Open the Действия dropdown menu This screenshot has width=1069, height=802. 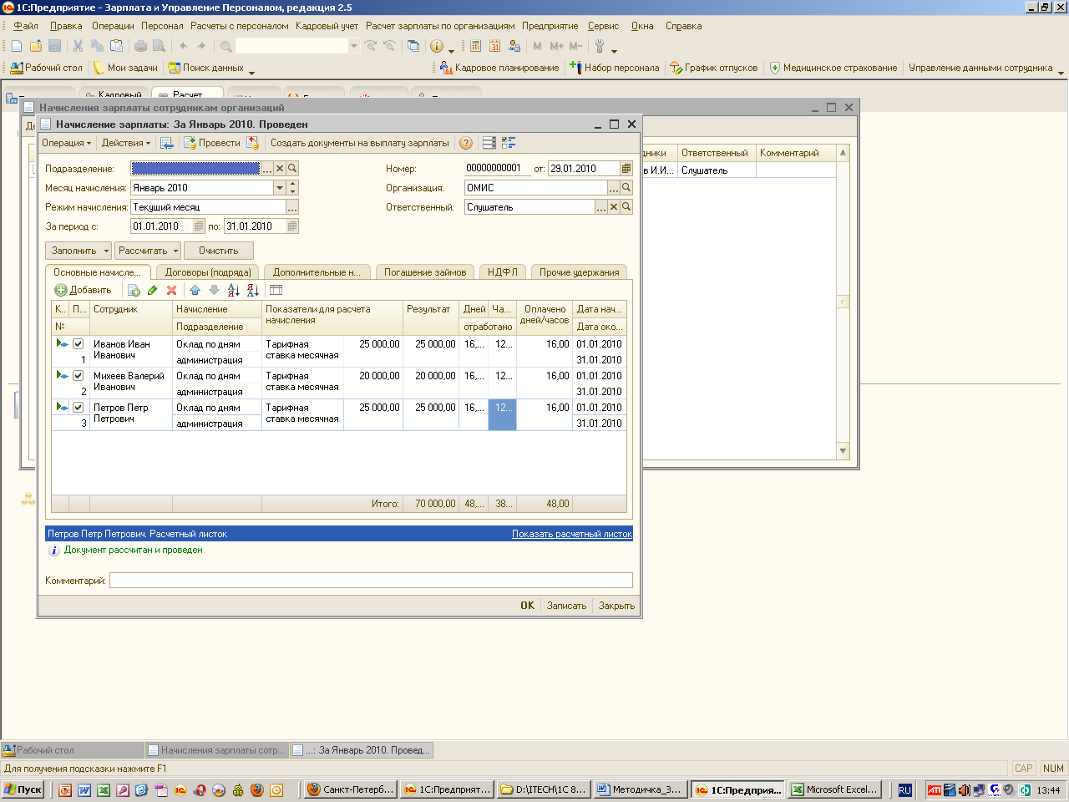[x=126, y=143]
